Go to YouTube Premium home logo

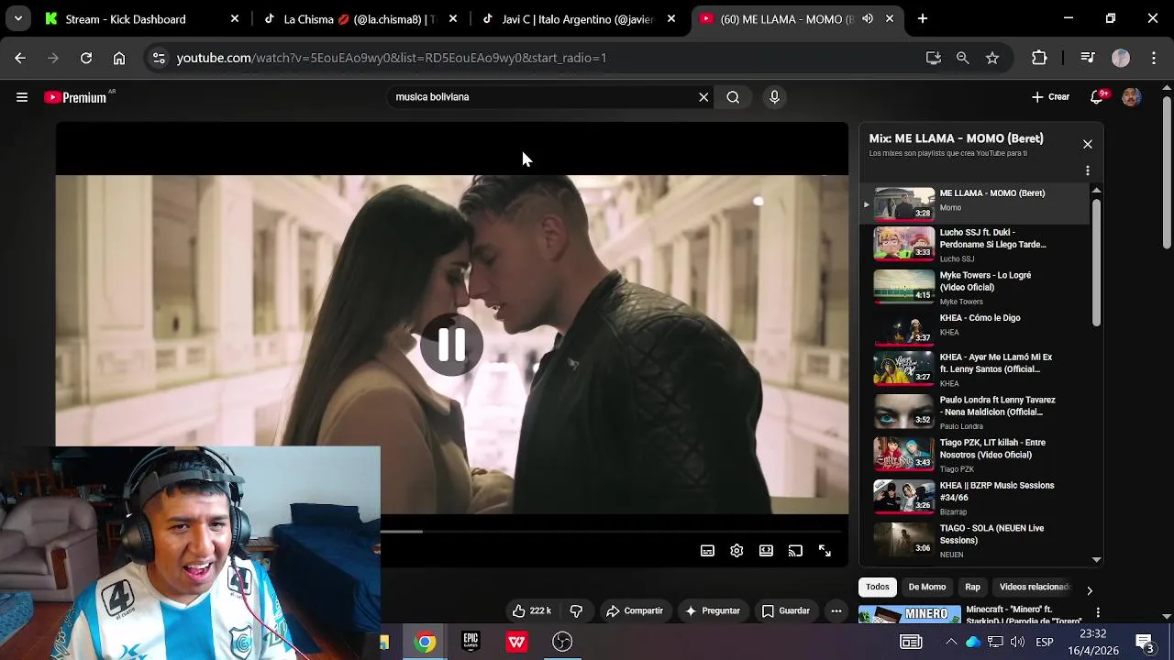(x=77, y=97)
